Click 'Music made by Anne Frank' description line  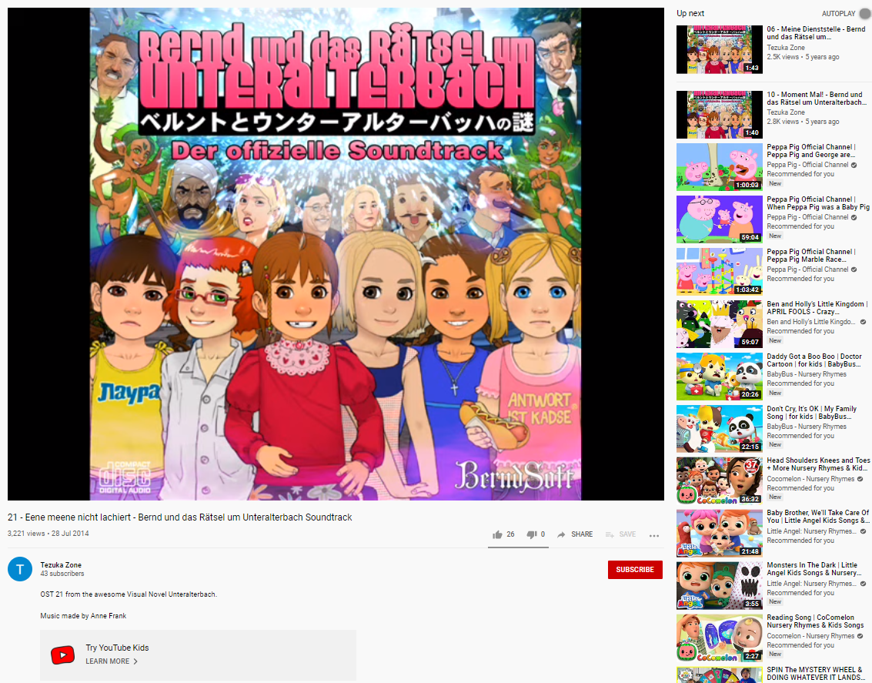83,616
